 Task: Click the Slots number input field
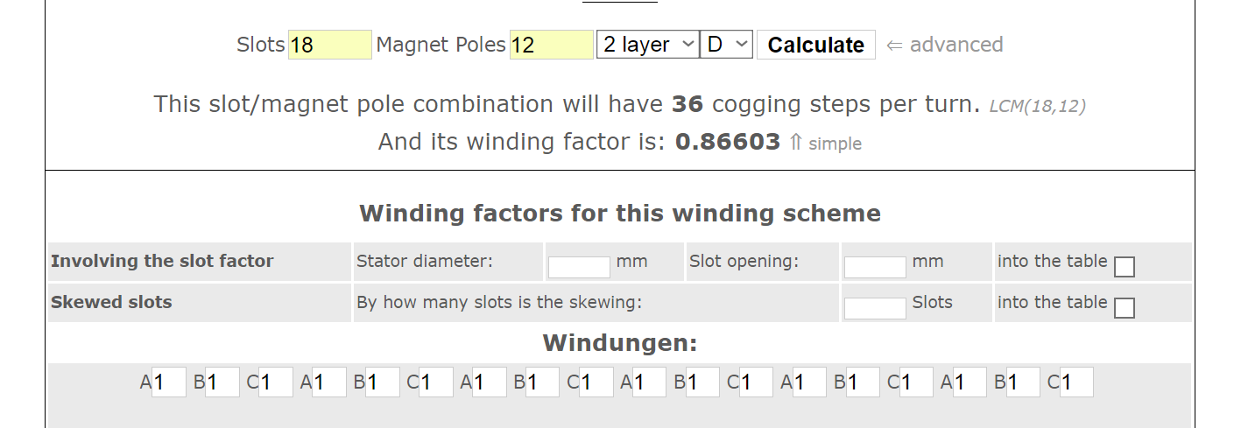tap(329, 45)
